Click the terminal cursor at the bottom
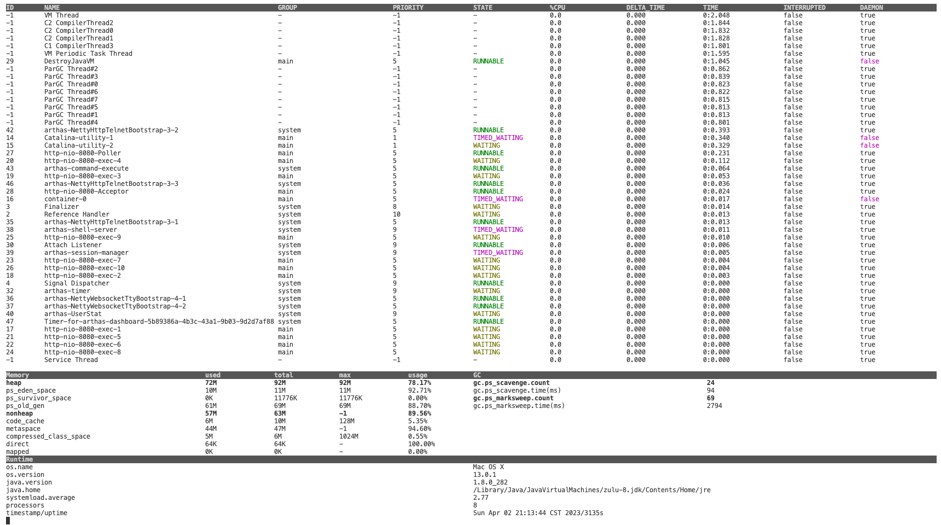This screenshot has height=525, width=941. tap(8, 521)
